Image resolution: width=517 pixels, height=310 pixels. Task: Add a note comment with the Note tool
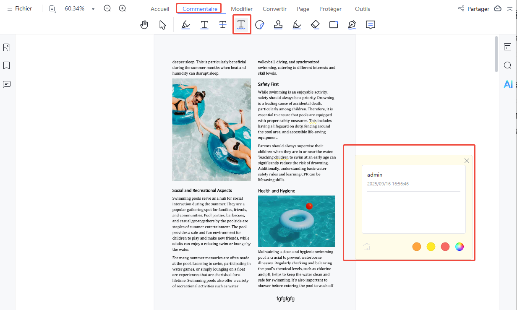[x=370, y=25]
